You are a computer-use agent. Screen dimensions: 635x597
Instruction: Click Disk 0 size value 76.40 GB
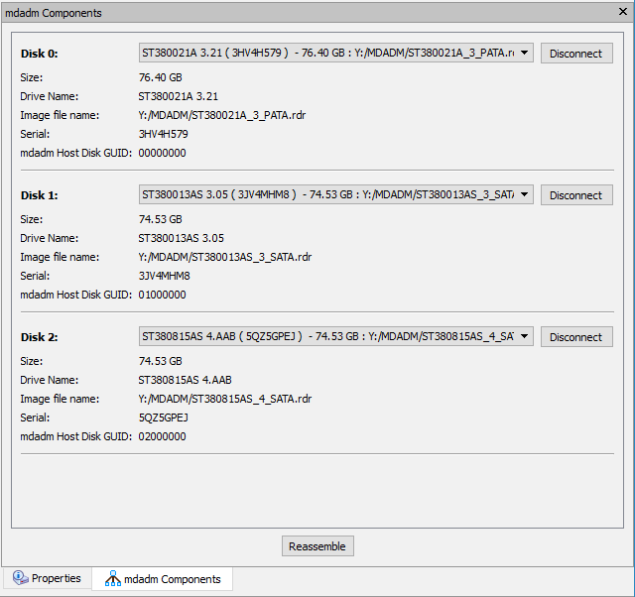[161, 77]
